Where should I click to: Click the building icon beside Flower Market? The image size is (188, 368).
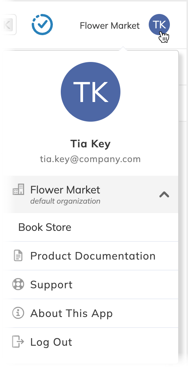pos(18,189)
